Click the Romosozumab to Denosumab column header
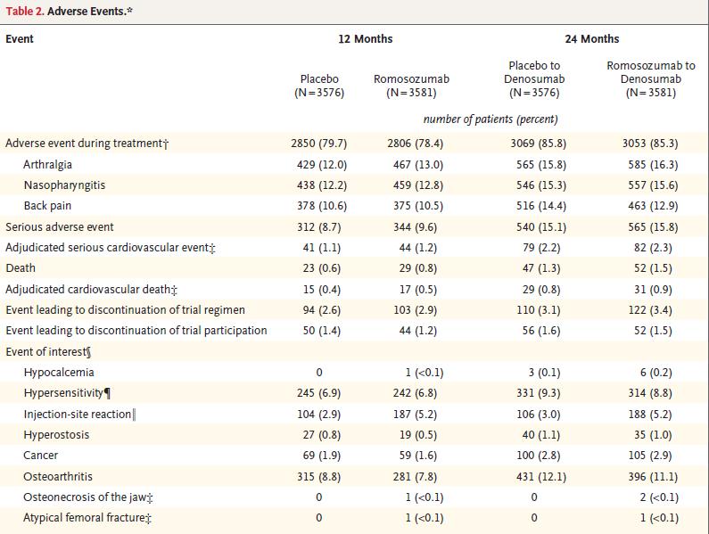 click(650, 78)
